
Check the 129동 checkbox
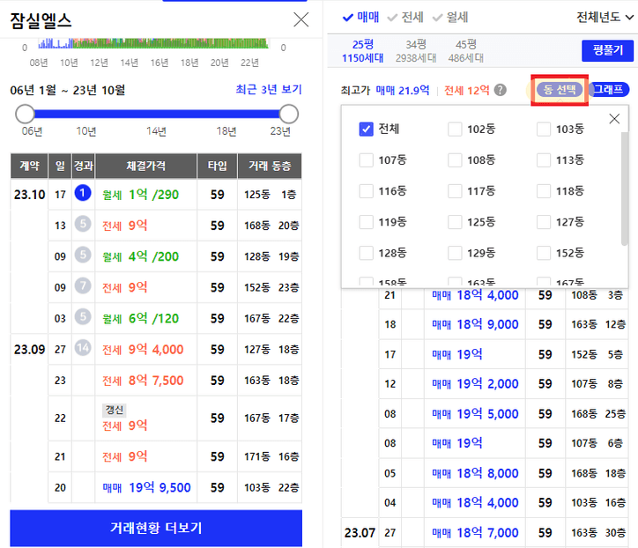(455, 253)
